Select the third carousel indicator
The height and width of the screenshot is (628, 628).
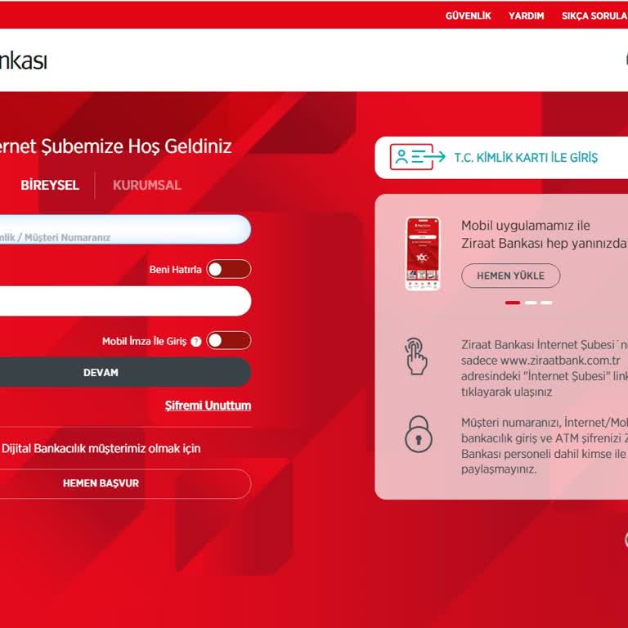(x=546, y=303)
